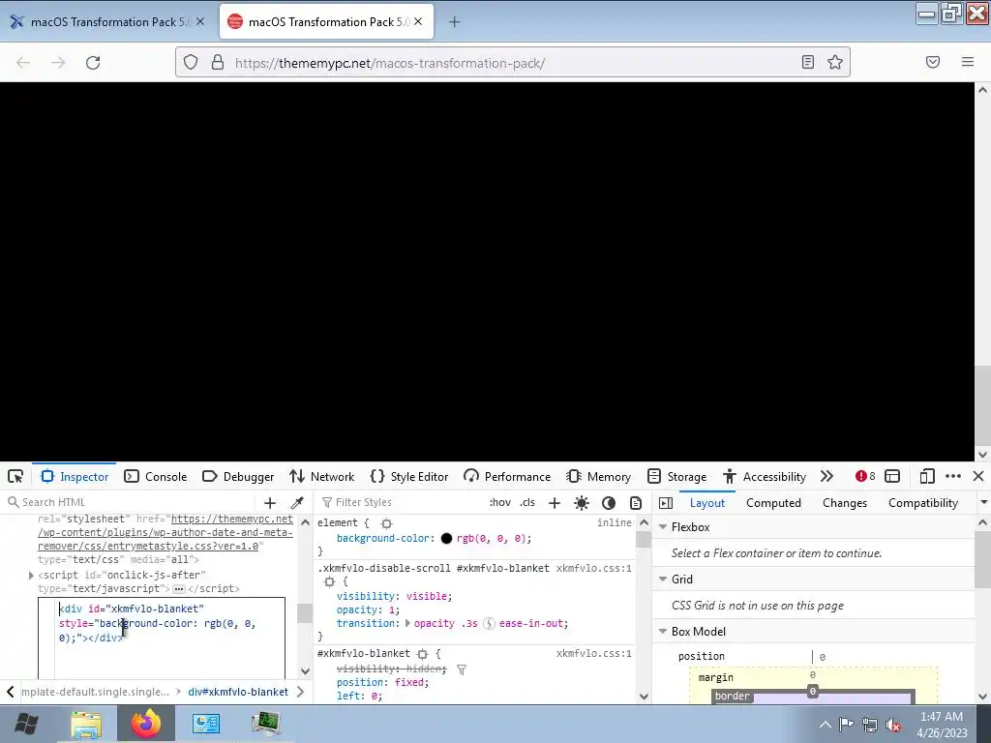Close the developer tools panel
The image size is (991, 743).
click(978, 476)
